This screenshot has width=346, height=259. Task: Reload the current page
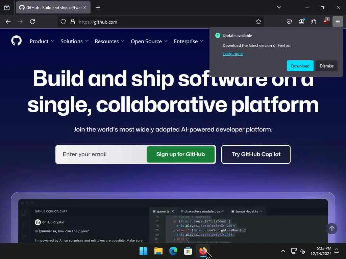(x=32, y=22)
